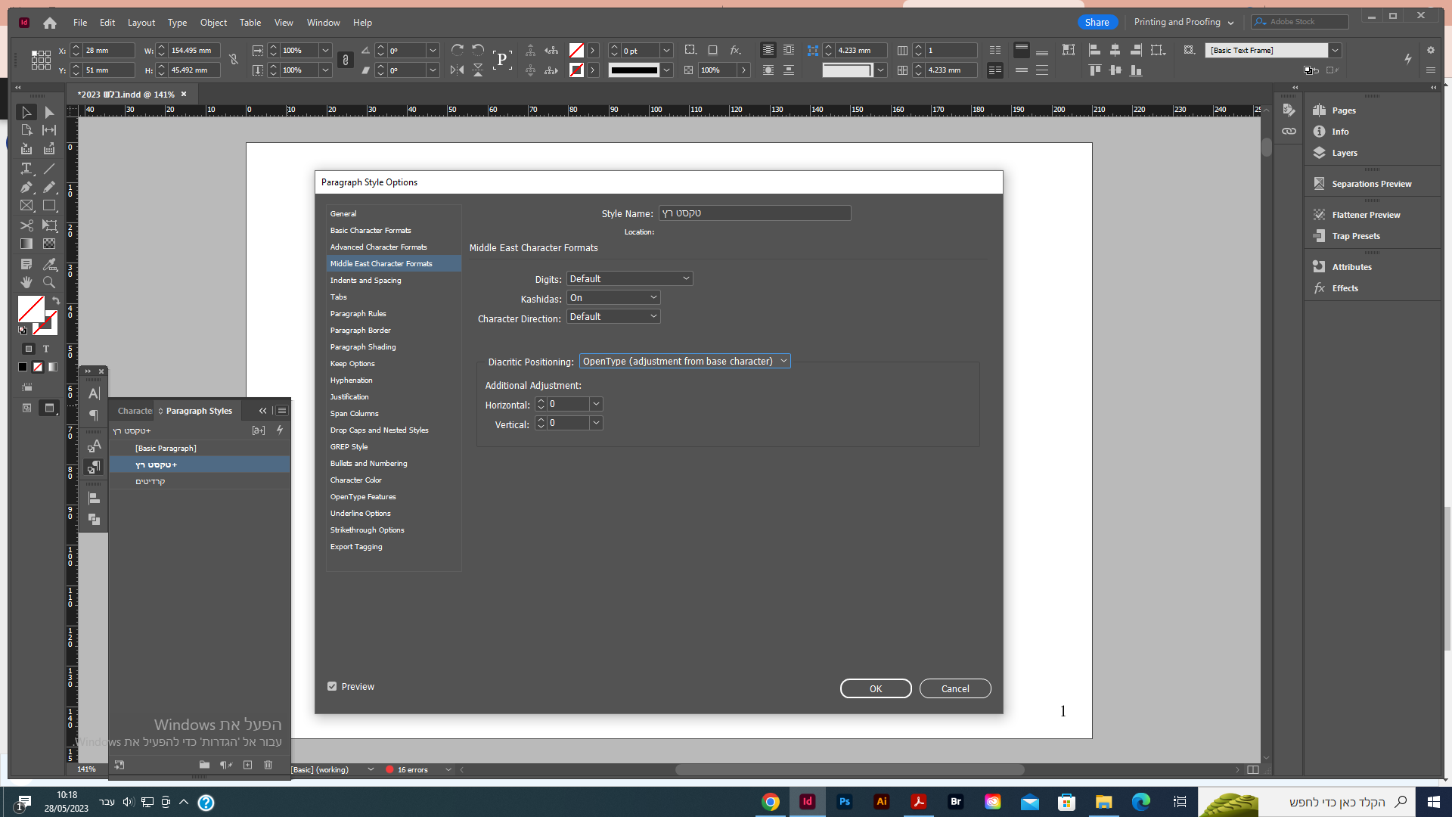The image size is (1452, 817).
Task: Select the Pen tool
Action: coord(26,187)
